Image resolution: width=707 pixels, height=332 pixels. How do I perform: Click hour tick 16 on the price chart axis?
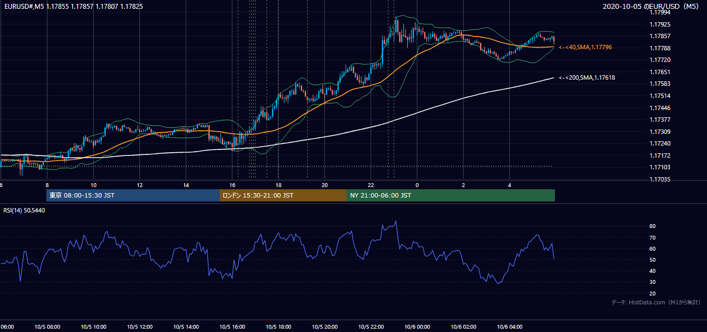[232, 185]
